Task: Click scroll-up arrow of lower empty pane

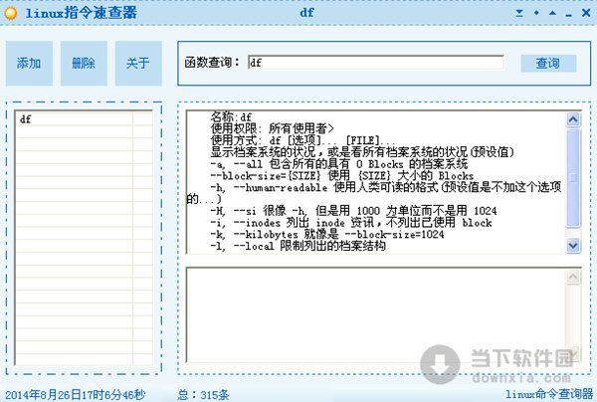Action: point(573,277)
